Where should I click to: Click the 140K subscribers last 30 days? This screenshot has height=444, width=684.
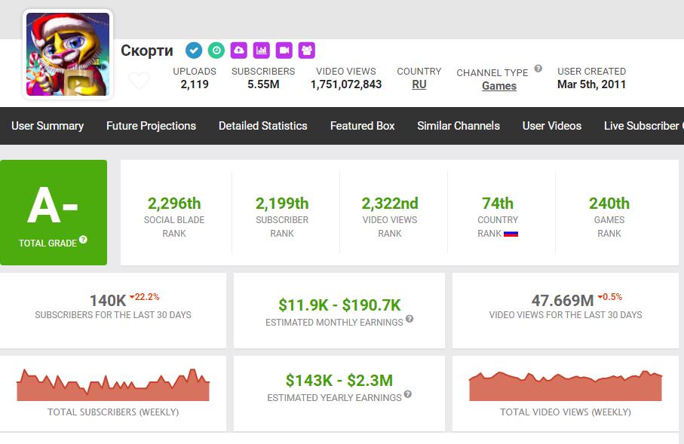coord(108,301)
